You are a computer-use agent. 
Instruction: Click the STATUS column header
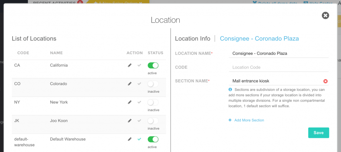coord(155,53)
